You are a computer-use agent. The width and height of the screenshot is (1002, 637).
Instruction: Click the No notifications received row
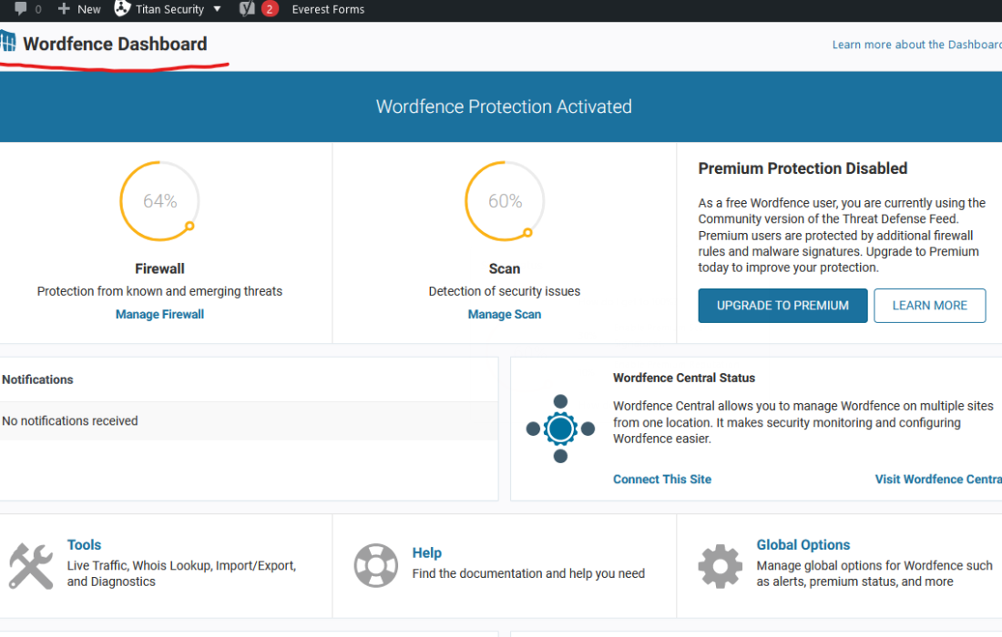[249, 421]
